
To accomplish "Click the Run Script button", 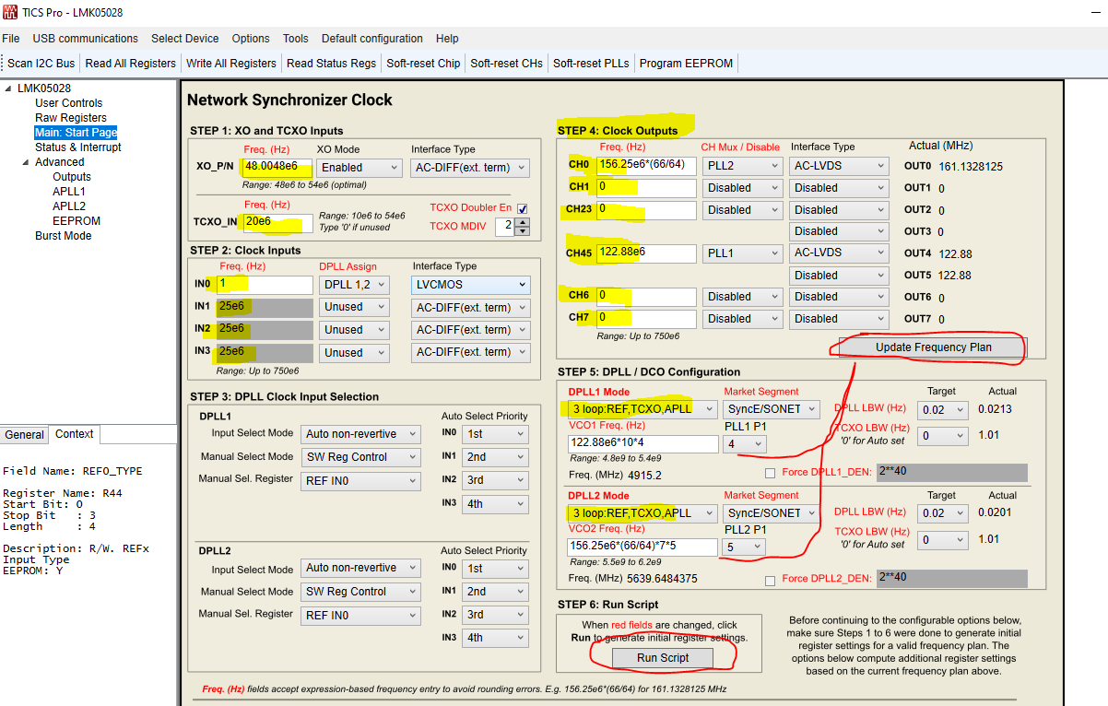I will click(663, 657).
